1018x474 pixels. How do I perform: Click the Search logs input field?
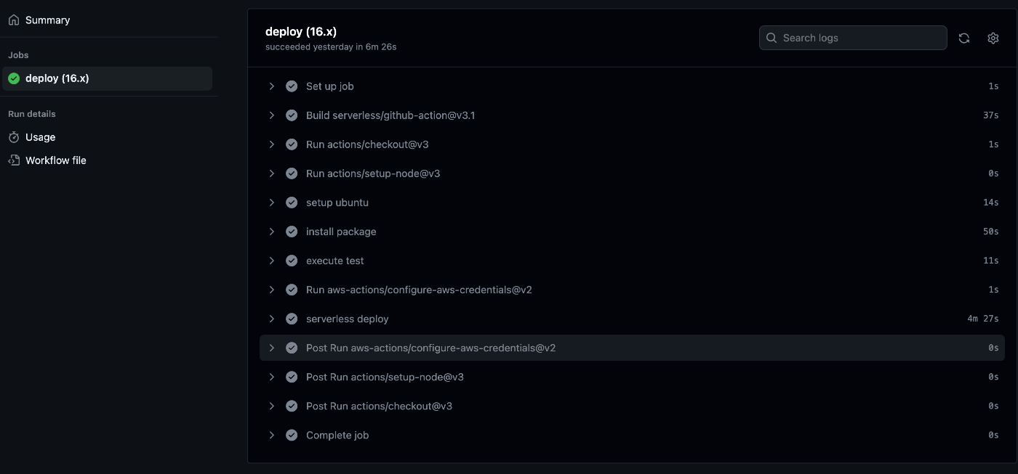click(853, 38)
